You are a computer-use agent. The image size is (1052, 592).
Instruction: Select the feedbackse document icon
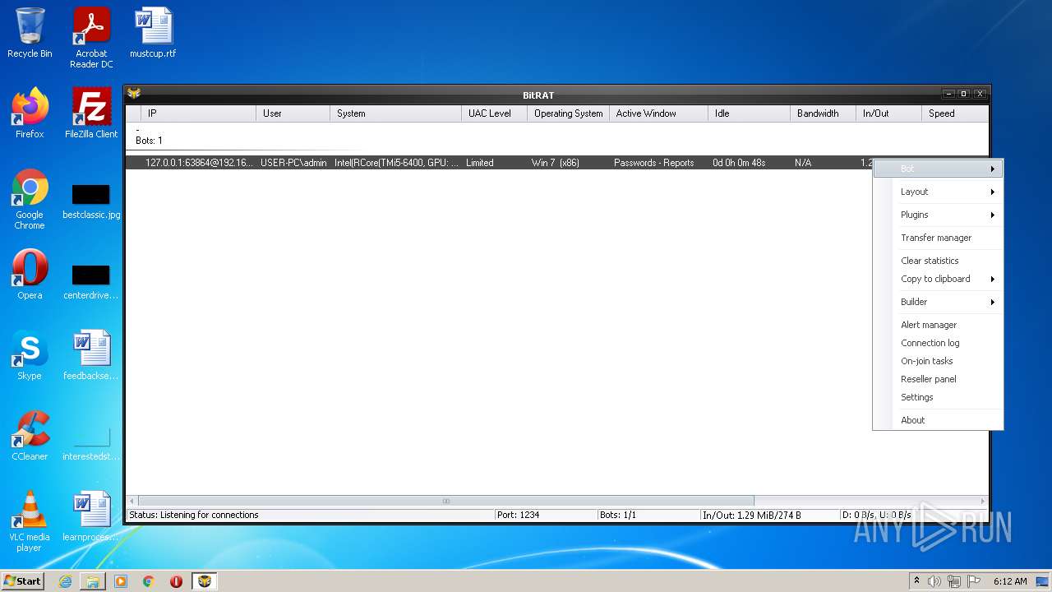pyautogui.click(x=91, y=355)
